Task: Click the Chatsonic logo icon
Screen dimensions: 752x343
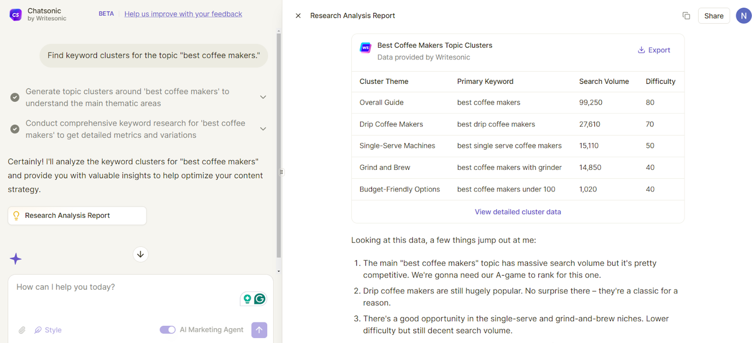Action: (x=16, y=15)
